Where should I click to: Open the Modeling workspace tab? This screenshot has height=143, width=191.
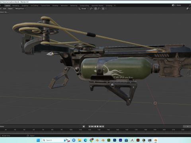[16, 6]
